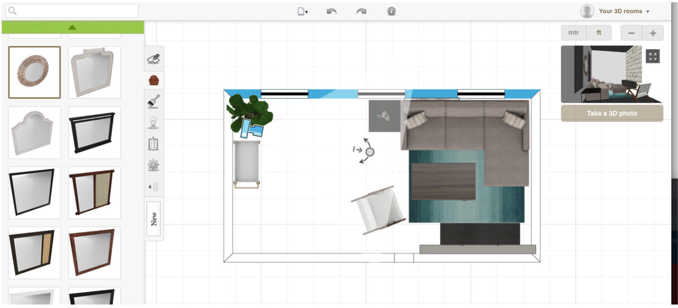The image size is (678, 308).
Task: Switch units to feet
Action: tap(599, 33)
